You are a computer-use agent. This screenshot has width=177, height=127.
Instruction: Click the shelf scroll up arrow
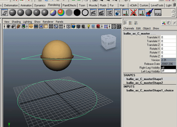pos(173,11)
